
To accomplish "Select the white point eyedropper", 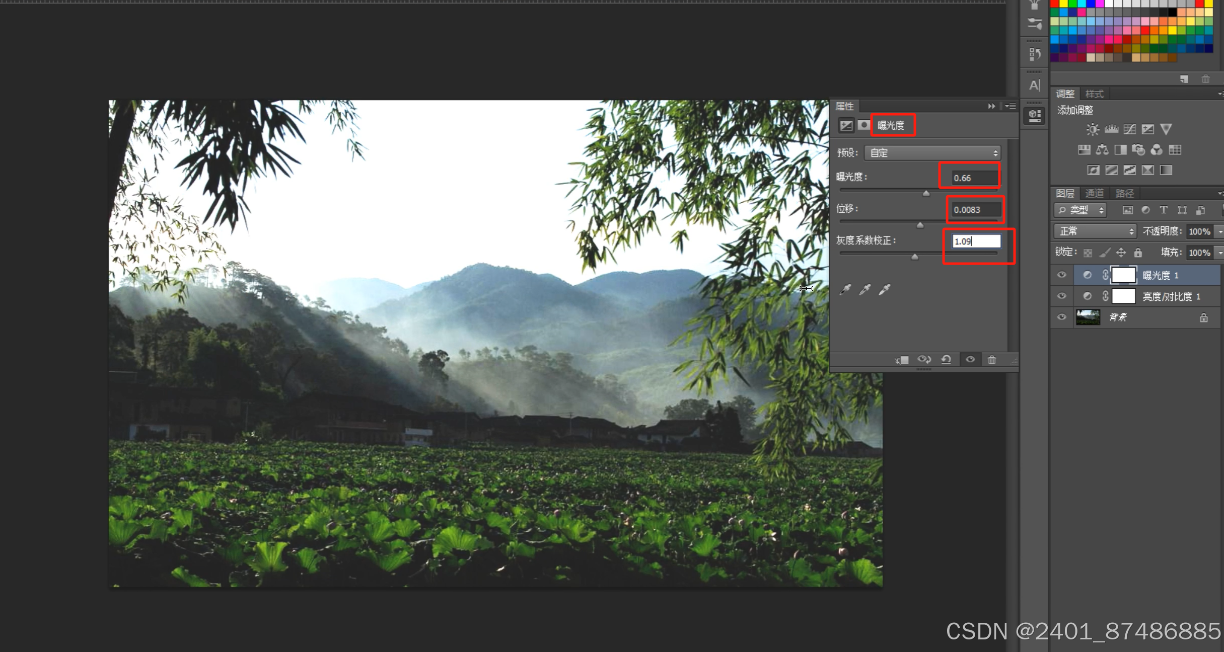I will coord(884,289).
